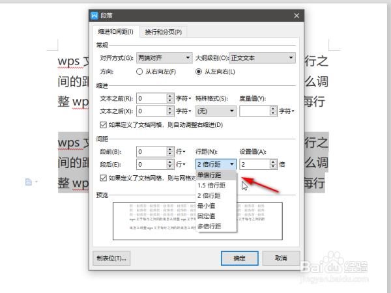Click the 文本之后 indent input field
Image resolution: width=391 pixels, height=293 pixels.
click(151, 111)
